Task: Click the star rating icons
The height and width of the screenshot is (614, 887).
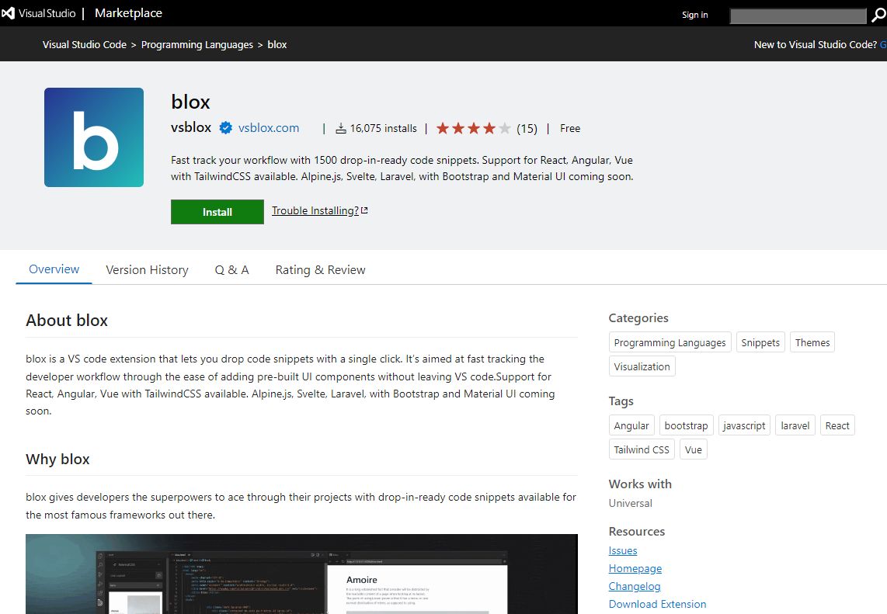Action: [x=474, y=128]
